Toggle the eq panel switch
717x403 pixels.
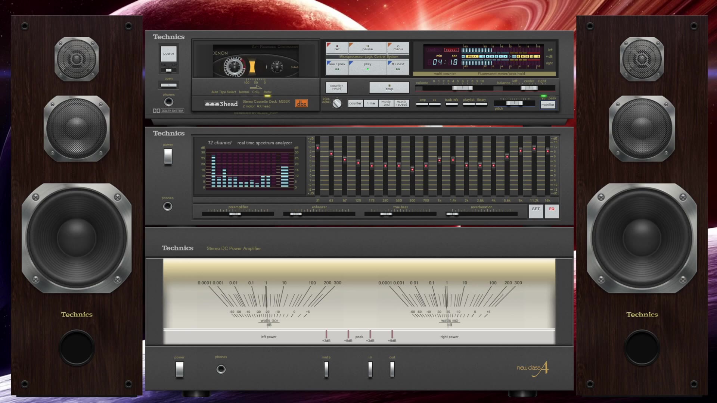435,104
